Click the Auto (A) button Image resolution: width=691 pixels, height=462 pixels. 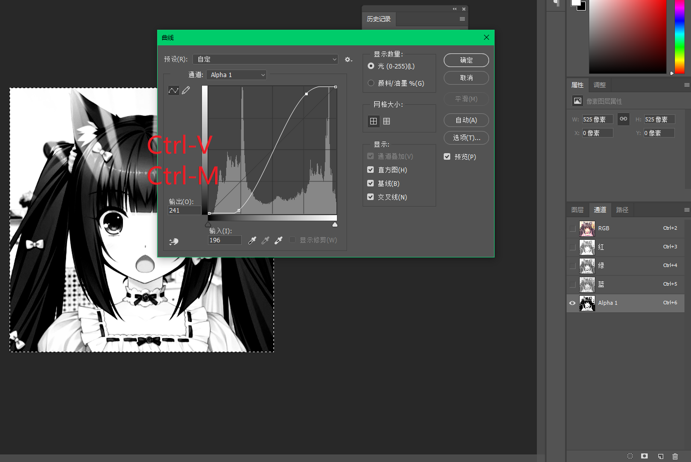(466, 120)
